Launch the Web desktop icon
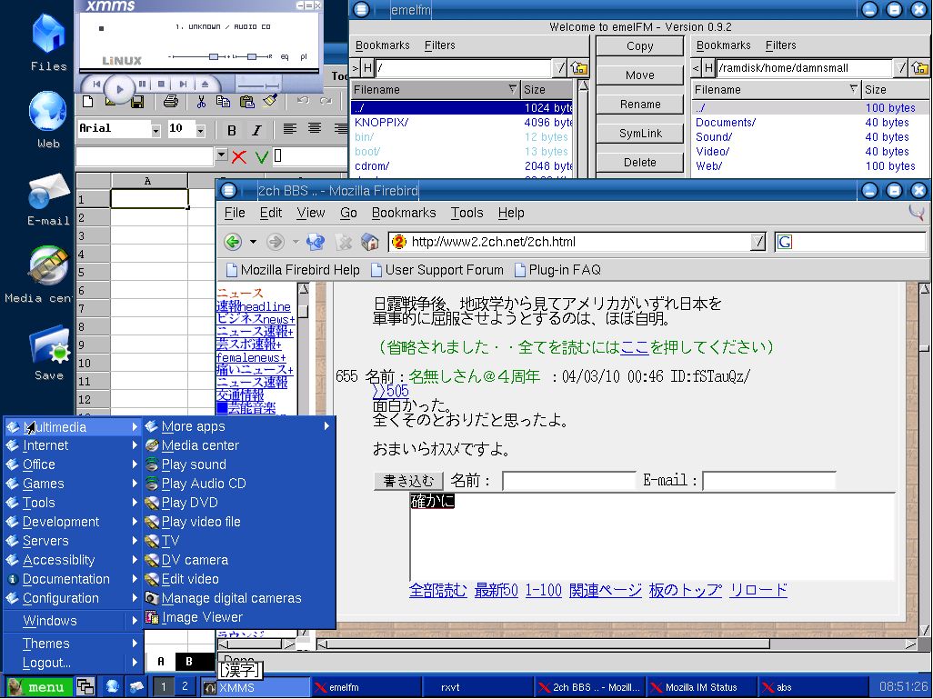Image resolution: width=933 pixels, height=699 pixels. pyautogui.click(x=48, y=119)
